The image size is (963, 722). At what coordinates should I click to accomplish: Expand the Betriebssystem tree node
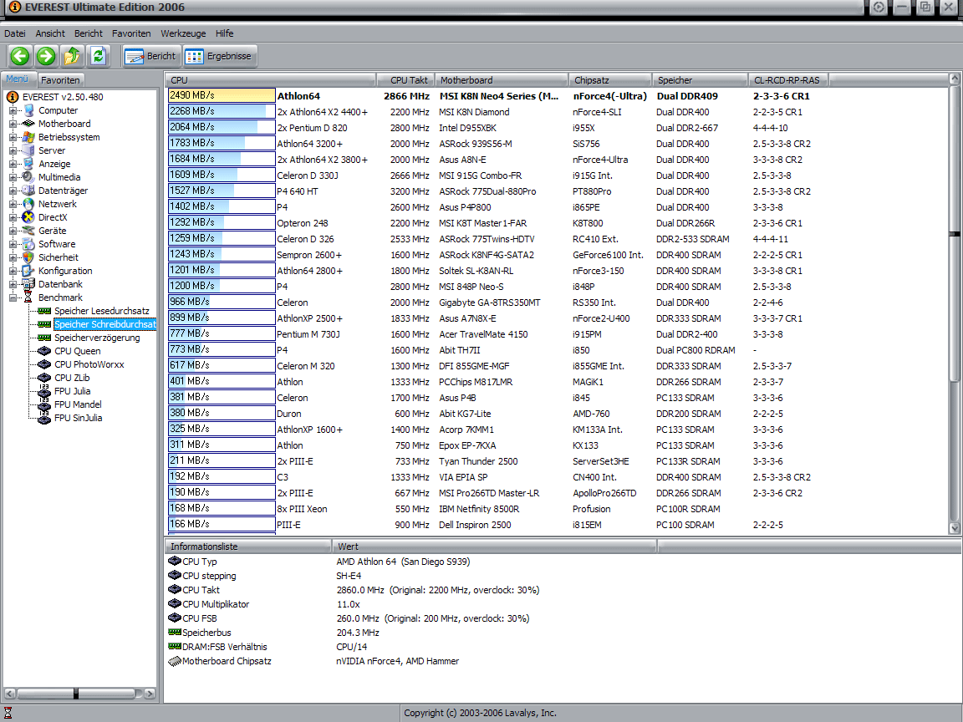[x=13, y=138]
